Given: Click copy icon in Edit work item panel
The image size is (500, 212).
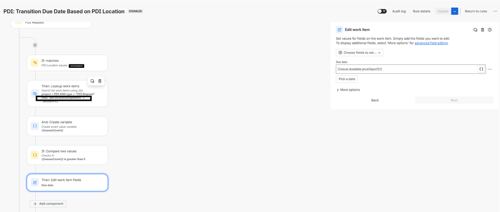Looking at the screenshot, I should click(475, 30).
